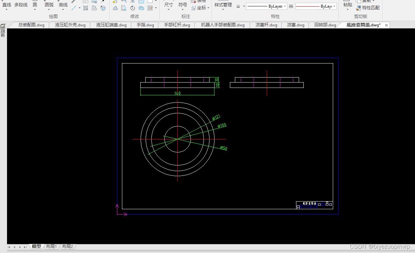The height and width of the screenshot is (253, 415).
Task: Click the 符号 symbol button
Action: tap(182, 5)
